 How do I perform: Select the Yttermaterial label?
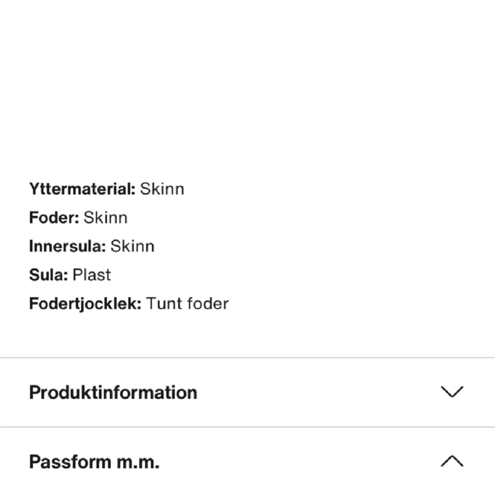coord(81,188)
